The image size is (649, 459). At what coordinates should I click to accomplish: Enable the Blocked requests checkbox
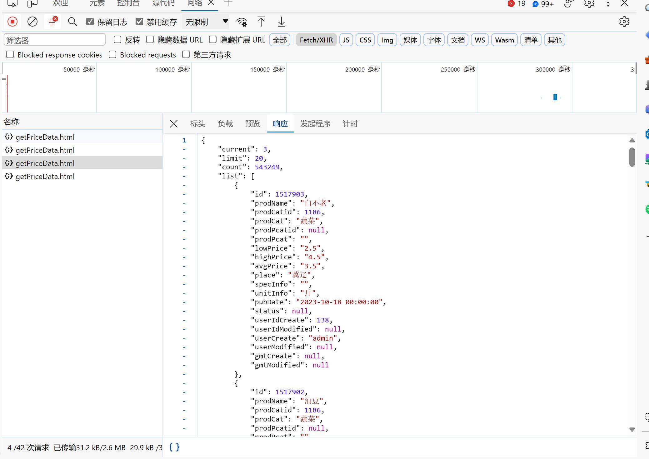[x=112, y=55]
